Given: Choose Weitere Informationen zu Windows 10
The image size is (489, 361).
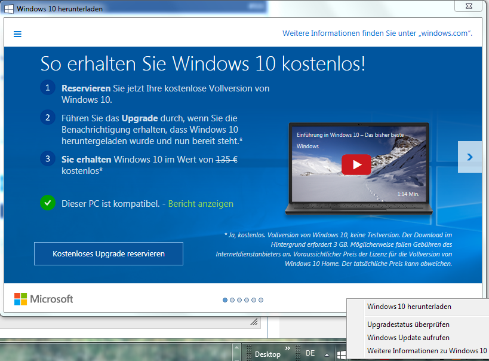Looking at the screenshot, I should (417, 351).
